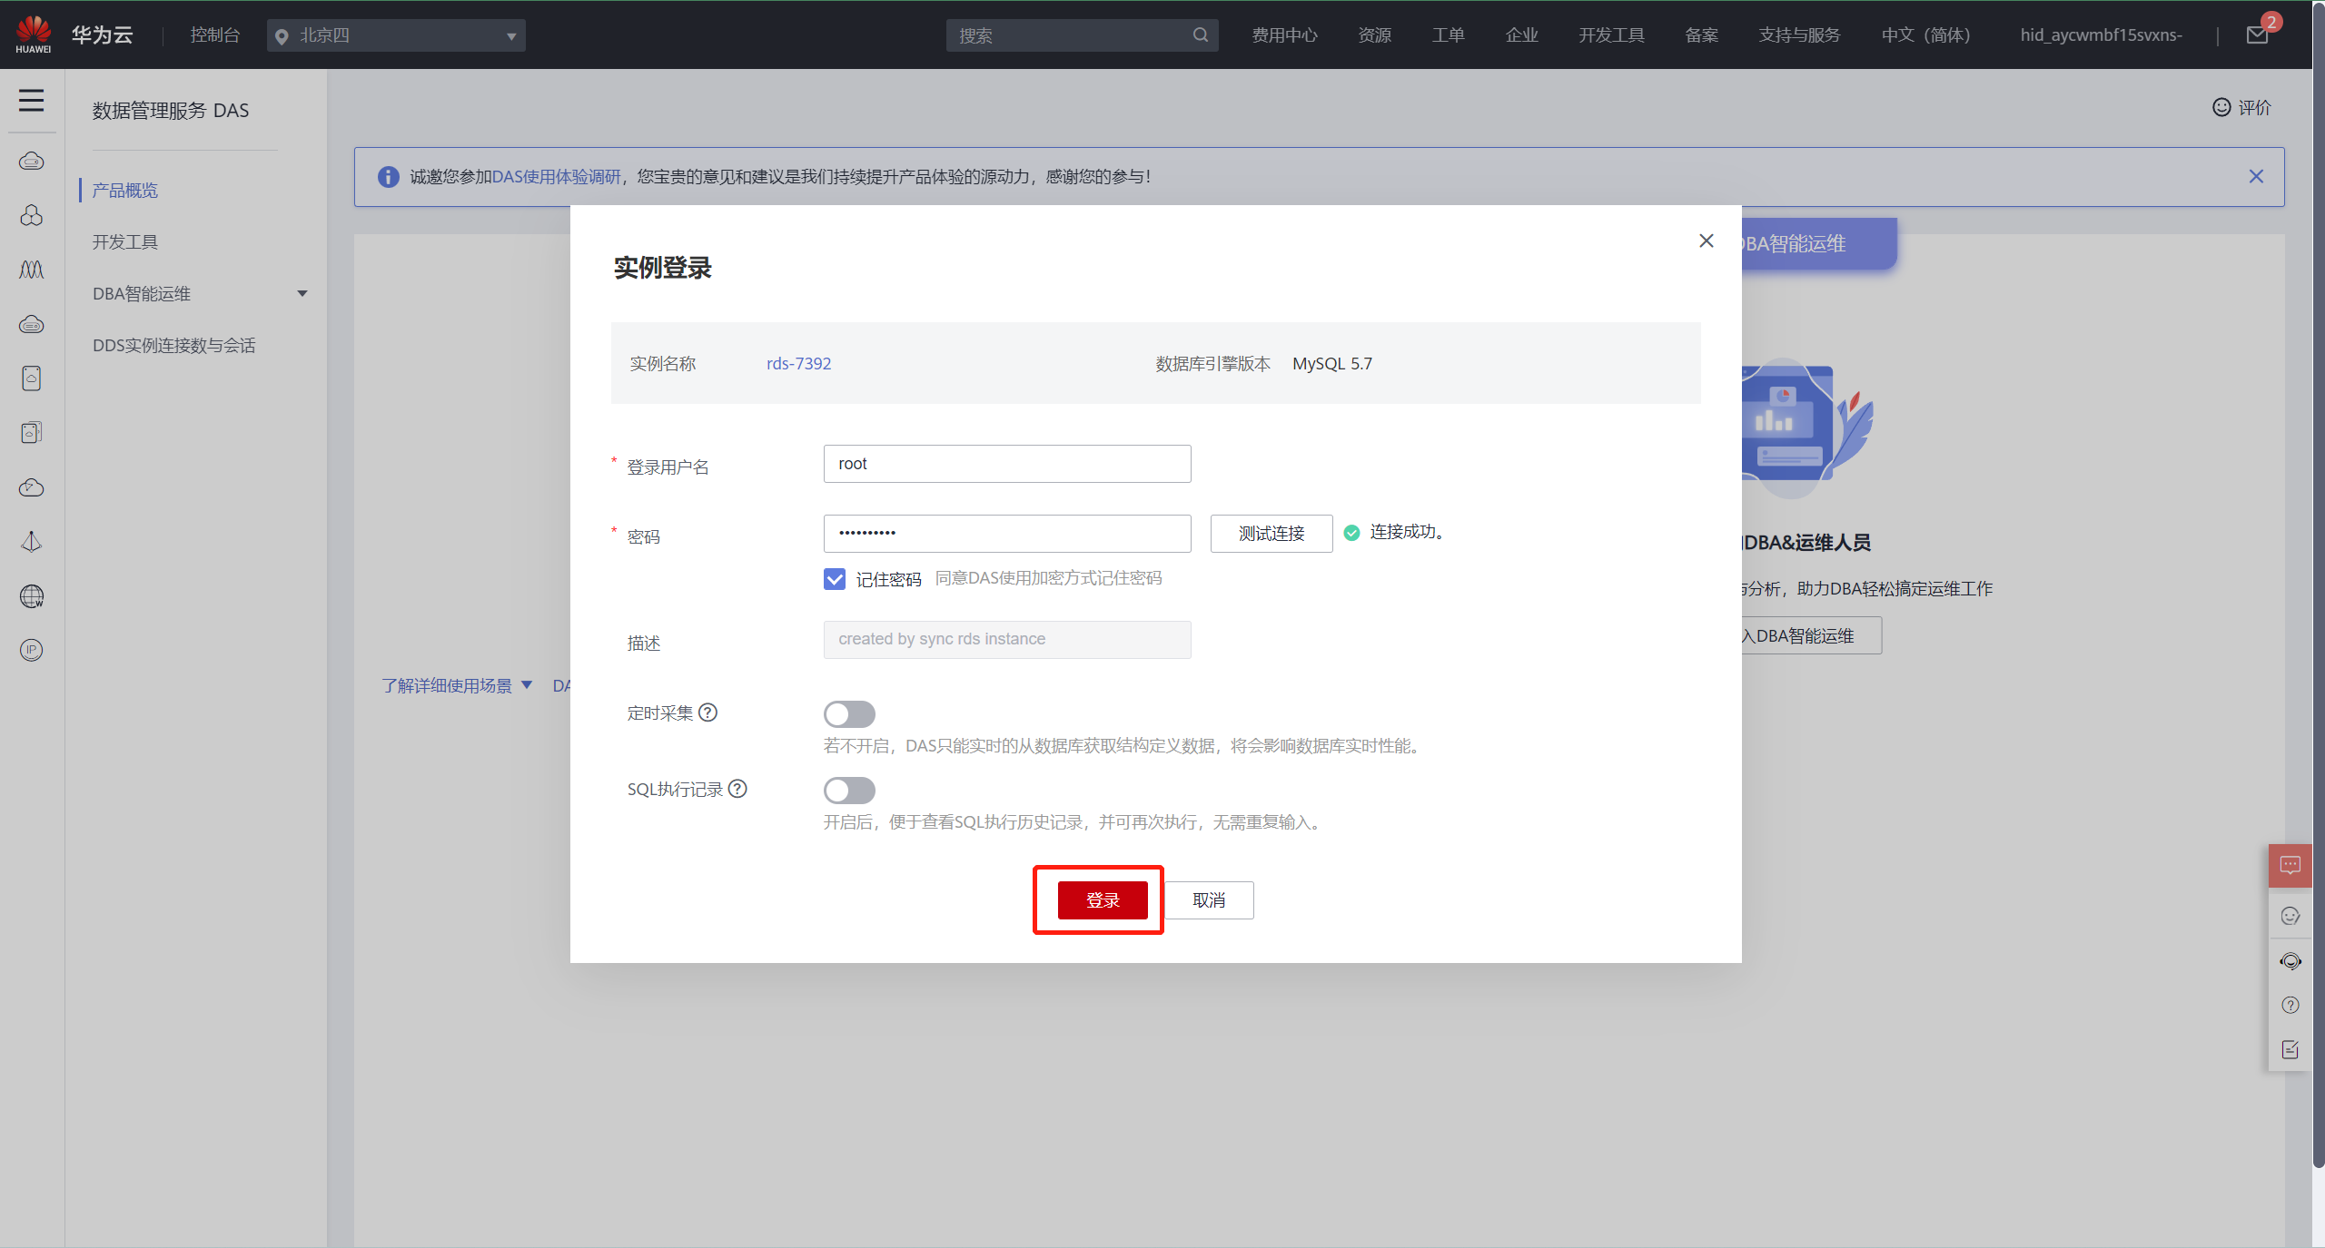Image resolution: width=2325 pixels, height=1248 pixels.
Task: Open 开发工具 in the top bar
Action: [x=1612, y=35]
